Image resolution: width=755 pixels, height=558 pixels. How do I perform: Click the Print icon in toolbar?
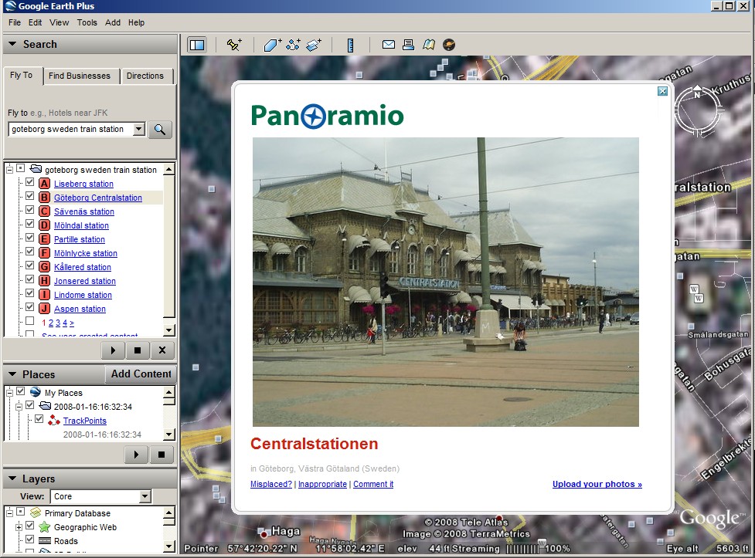[409, 45]
